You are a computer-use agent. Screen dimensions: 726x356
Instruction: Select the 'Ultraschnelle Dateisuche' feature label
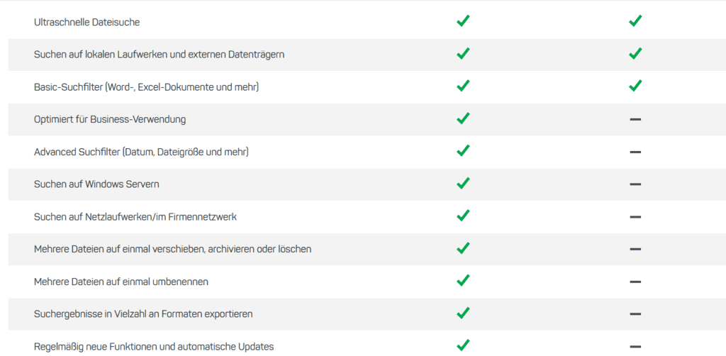click(86, 22)
